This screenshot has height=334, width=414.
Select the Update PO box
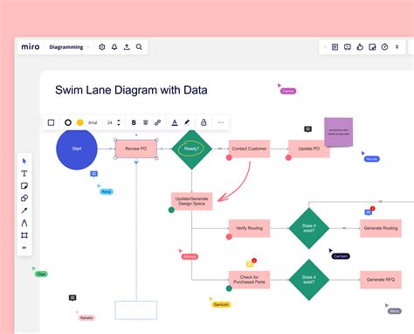click(309, 149)
